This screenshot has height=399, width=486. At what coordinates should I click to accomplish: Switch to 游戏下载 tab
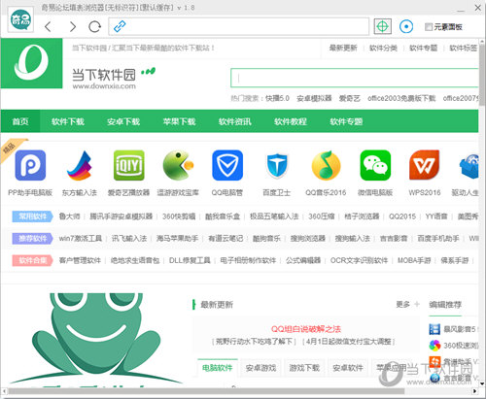tap(304, 368)
